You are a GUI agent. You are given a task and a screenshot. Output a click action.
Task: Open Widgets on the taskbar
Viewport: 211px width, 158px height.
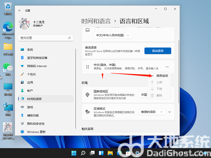point(101,153)
